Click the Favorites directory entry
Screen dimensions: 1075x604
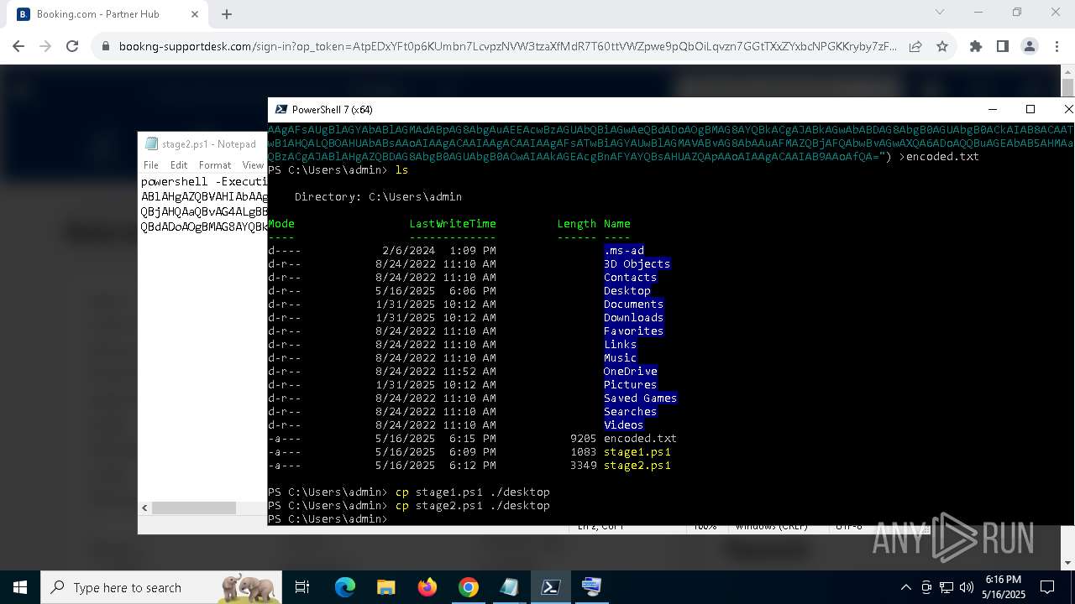tap(633, 331)
